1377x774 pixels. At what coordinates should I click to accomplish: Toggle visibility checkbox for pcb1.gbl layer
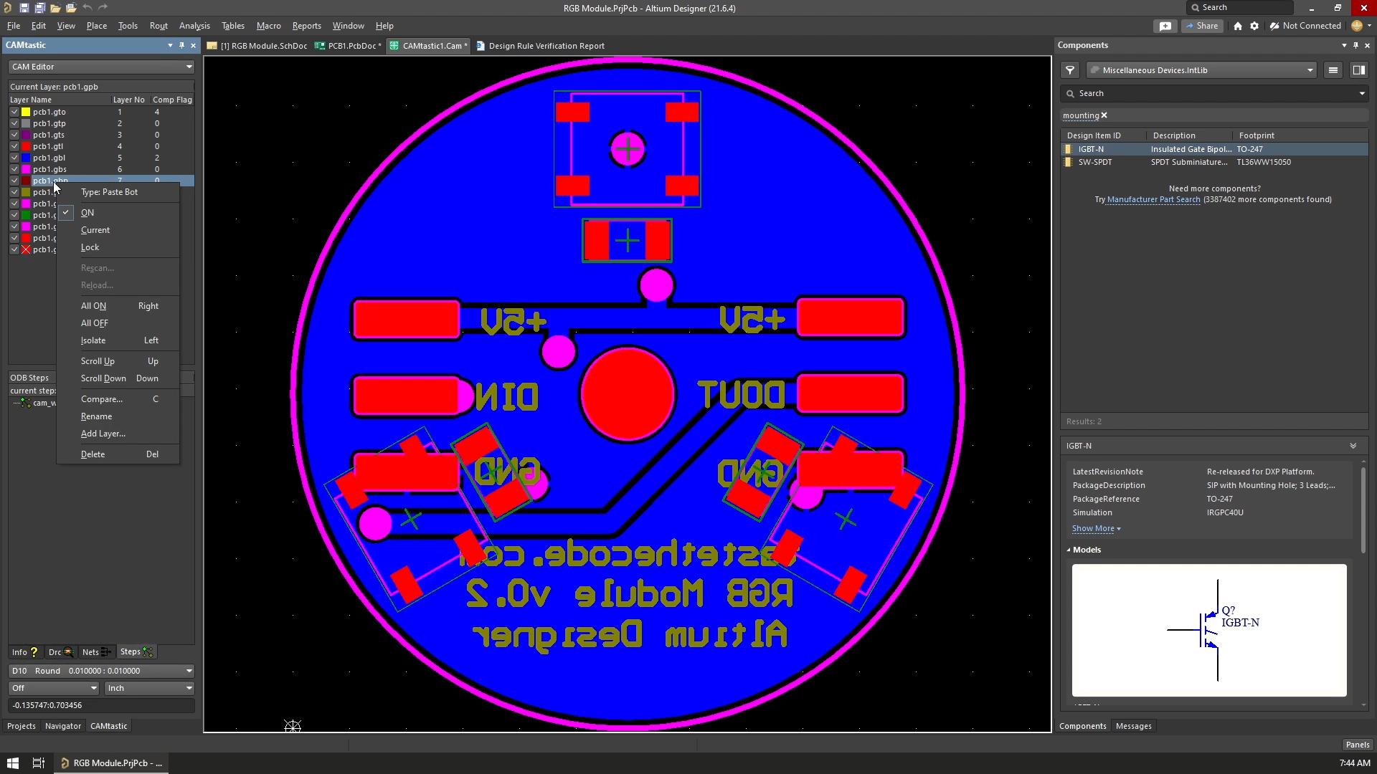click(14, 158)
